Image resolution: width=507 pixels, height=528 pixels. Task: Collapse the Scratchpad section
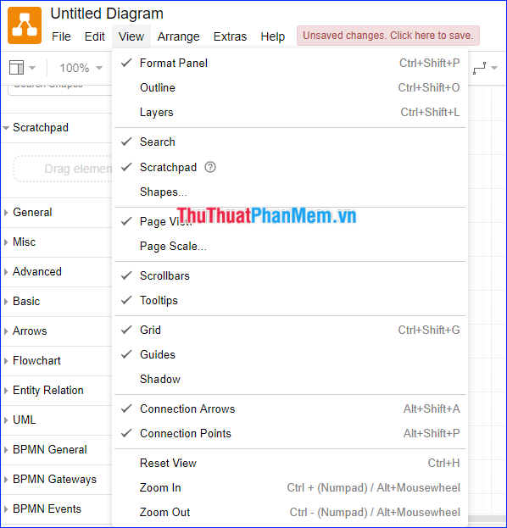pyautogui.click(x=57, y=128)
